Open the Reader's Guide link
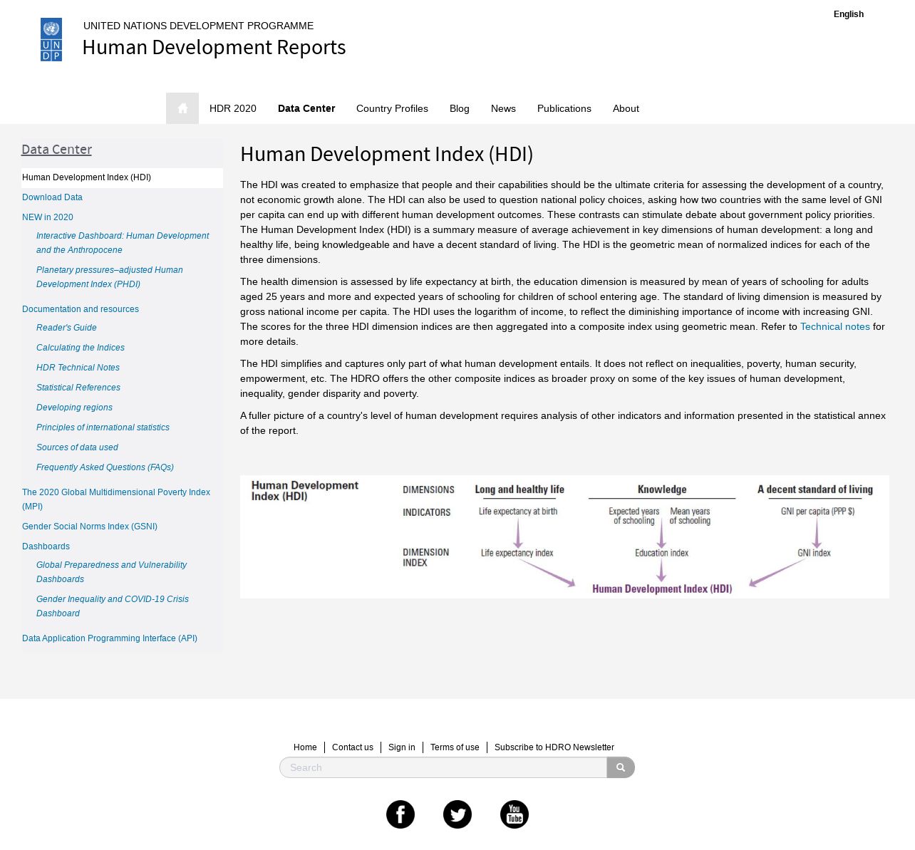The height and width of the screenshot is (850, 915). (x=66, y=328)
